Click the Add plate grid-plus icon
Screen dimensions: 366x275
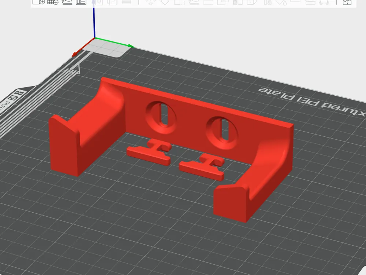click(53, 2)
